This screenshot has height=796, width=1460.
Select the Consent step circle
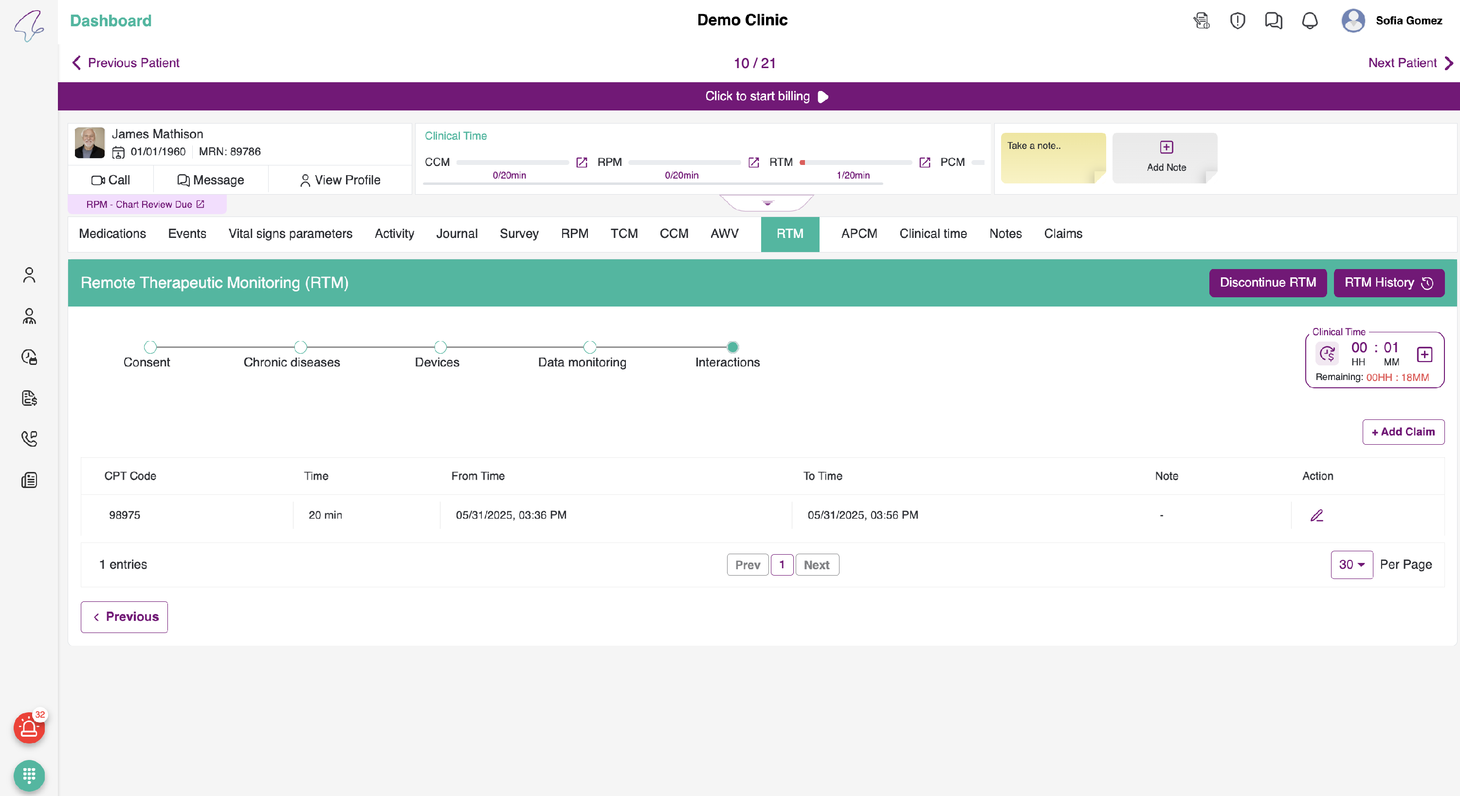coord(150,347)
